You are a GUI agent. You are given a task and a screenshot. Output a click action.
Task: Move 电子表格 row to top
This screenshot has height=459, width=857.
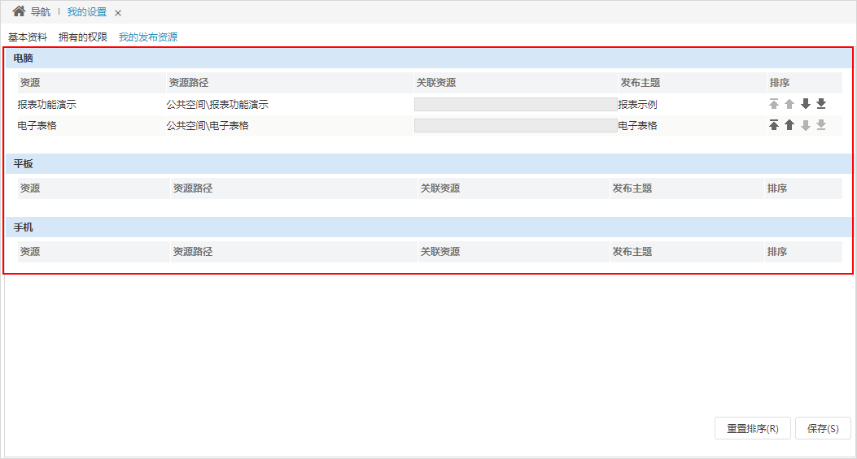[773, 125]
